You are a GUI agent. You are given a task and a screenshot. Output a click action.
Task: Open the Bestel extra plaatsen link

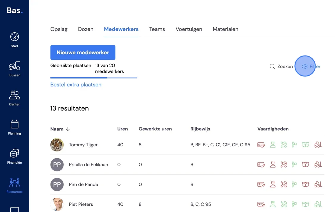pyautogui.click(x=76, y=85)
